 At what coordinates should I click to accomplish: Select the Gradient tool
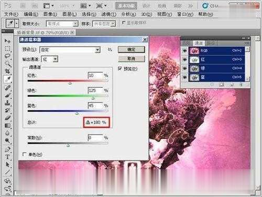tap(7, 126)
